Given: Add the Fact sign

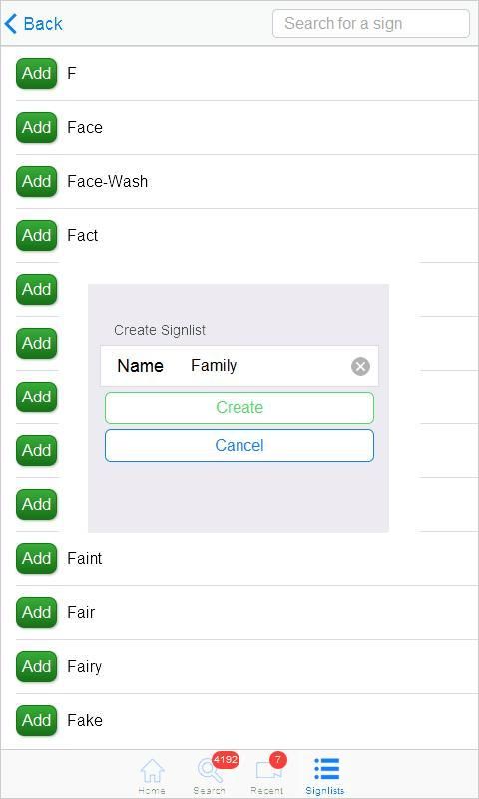Looking at the screenshot, I should 36,236.
